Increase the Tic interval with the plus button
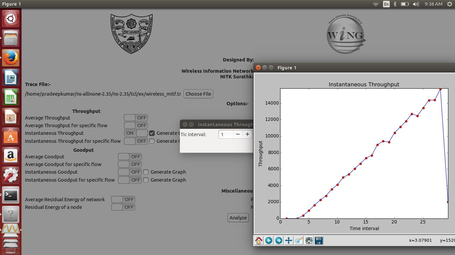The height and width of the screenshot is (255, 455). pyautogui.click(x=247, y=134)
